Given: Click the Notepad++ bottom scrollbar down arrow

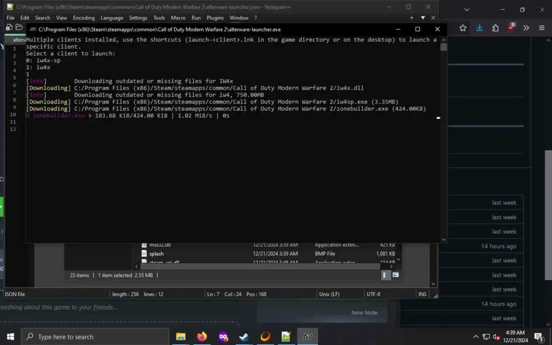Looking at the screenshot, I should coord(433,284).
